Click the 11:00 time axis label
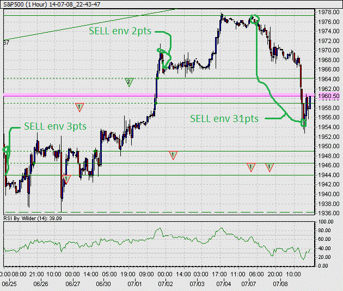Viewport: 343px width, 291px height. (238, 274)
